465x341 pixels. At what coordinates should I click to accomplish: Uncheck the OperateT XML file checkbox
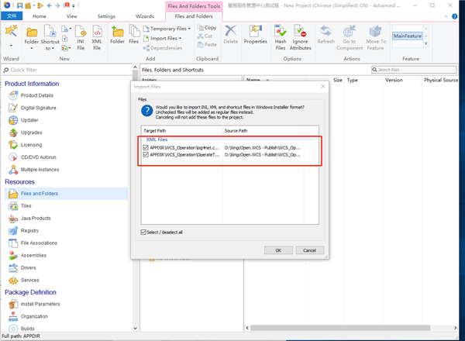click(146, 155)
